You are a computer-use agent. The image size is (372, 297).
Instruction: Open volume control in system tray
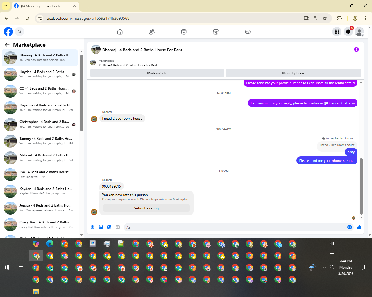(x=332, y=267)
